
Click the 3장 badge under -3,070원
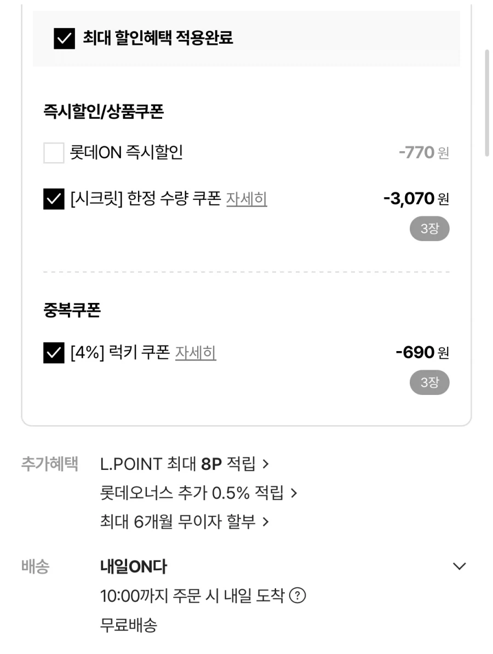429,228
